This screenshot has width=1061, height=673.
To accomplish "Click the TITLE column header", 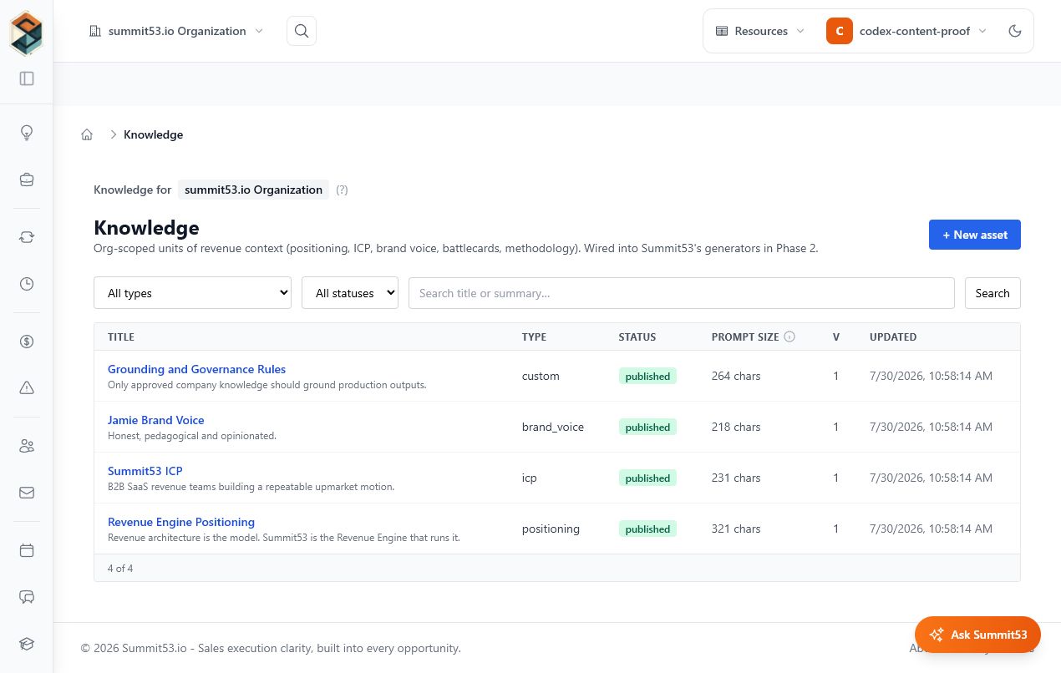I will [x=121, y=337].
